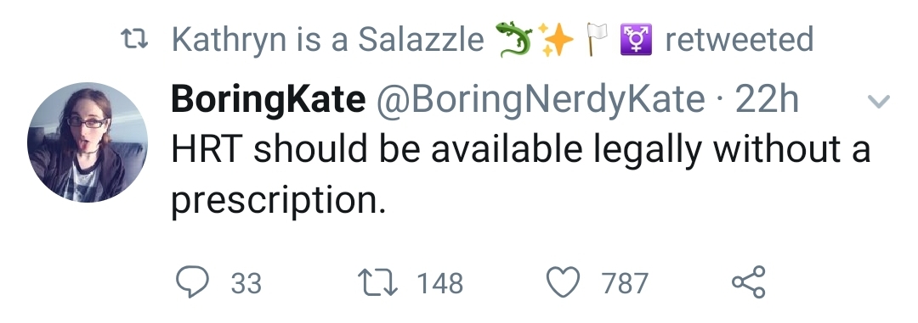Screen dimensions: 918x323
Task: Expand tweet options chevron next to 22h
Action: pyautogui.click(x=878, y=102)
